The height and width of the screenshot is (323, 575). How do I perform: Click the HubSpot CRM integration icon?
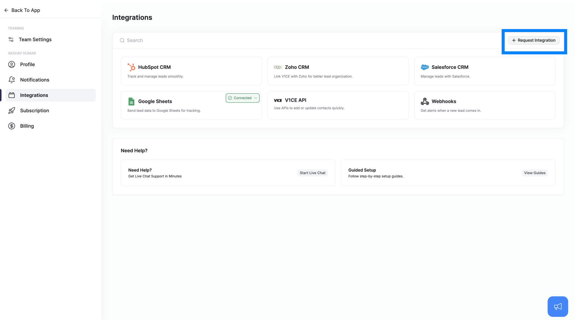[x=131, y=67]
